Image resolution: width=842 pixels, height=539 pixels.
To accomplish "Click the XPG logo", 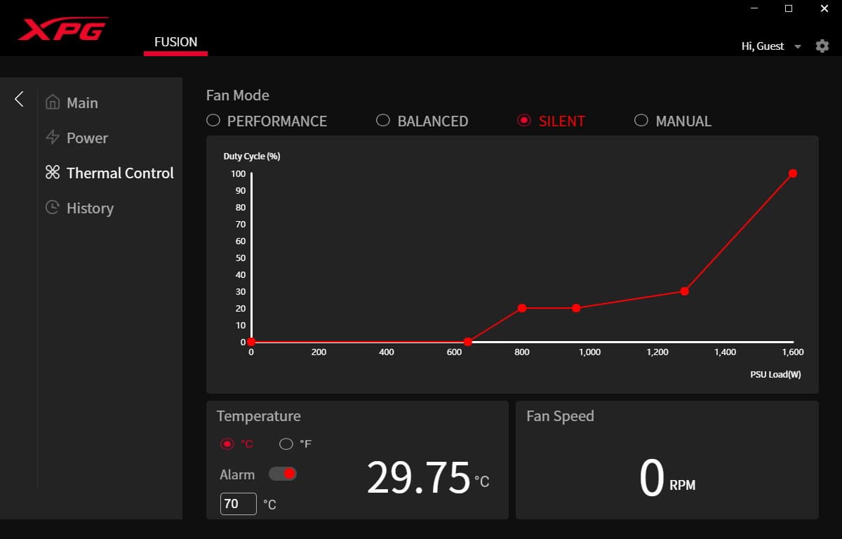I will (x=62, y=29).
